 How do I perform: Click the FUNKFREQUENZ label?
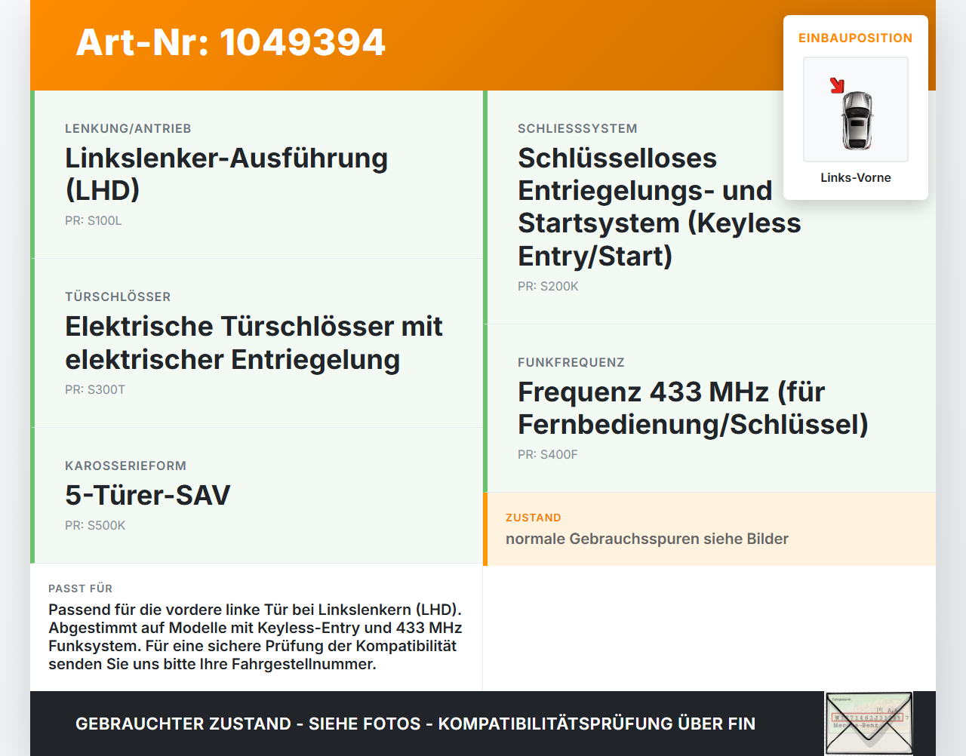pos(571,362)
